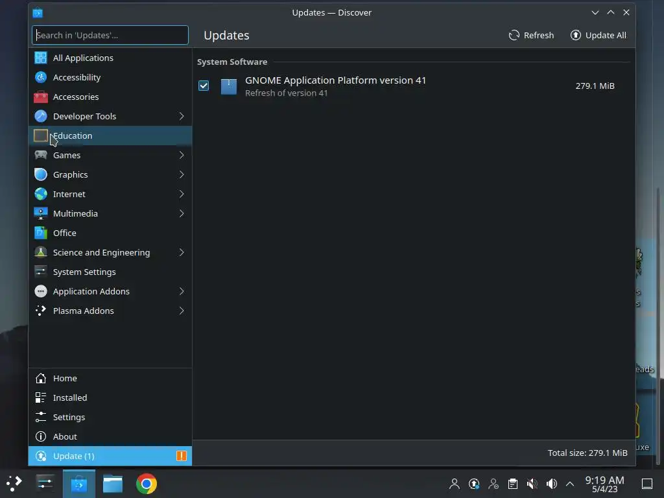The image size is (664, 498).
Task: Click the Graphics category icon
Action: click(x=41, y=174)
